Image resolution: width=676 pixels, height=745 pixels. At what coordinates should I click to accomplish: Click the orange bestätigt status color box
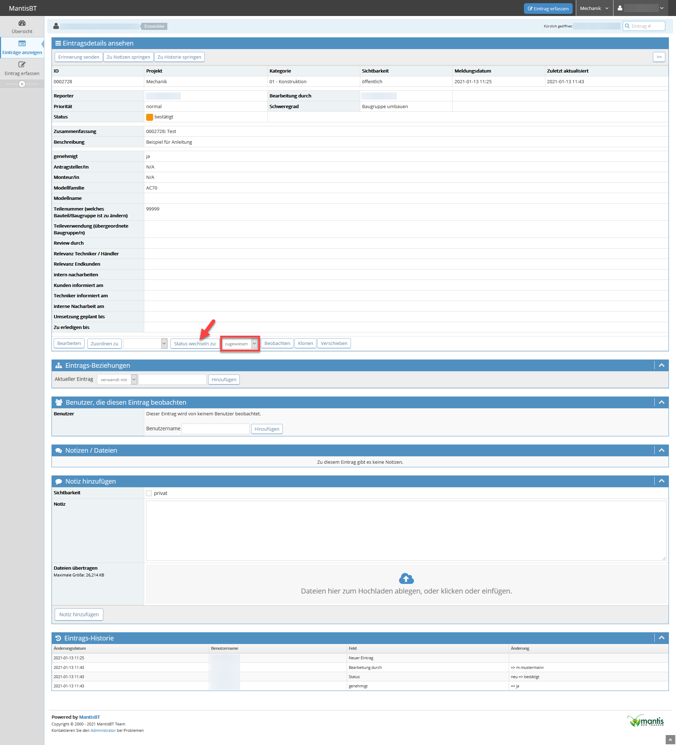[150, 117]
